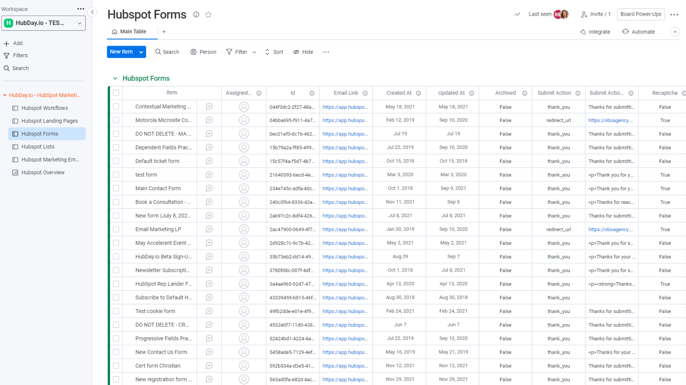Open more toolbar options ellipsis
686x385 pixels.
pos(326,52)
